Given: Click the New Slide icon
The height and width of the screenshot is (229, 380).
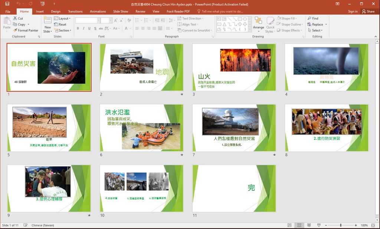Looking at the screenshot, I should pos(47,20).
